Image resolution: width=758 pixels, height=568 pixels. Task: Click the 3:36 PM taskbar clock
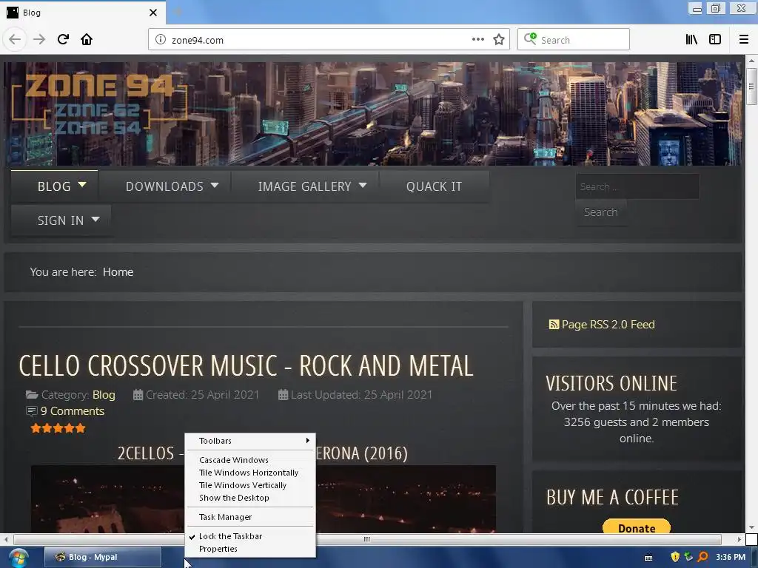pyautogui.click(x=731, y=557)
